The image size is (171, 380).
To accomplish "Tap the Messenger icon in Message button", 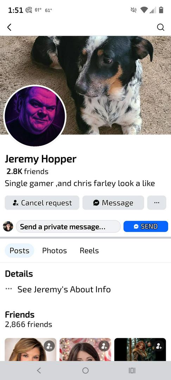I will pyautogui.click(x=96, y=203).
